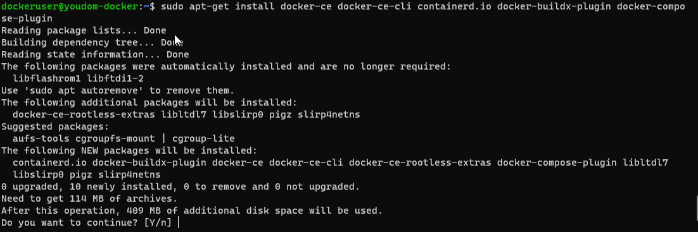698x232 pixels.
Task: Click the dockeruser@youdom-docker prompt text
Action: tap(70, 7)
